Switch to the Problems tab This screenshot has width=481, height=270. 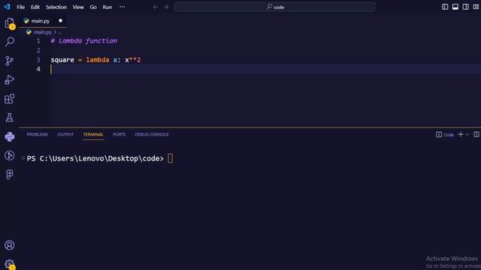coord(38,135)
